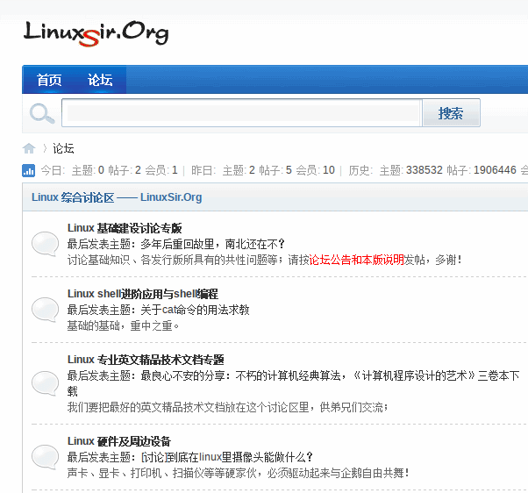Click the magnifying glass search icon
Screen dimensions: 528x493
(x=42, y=113)
